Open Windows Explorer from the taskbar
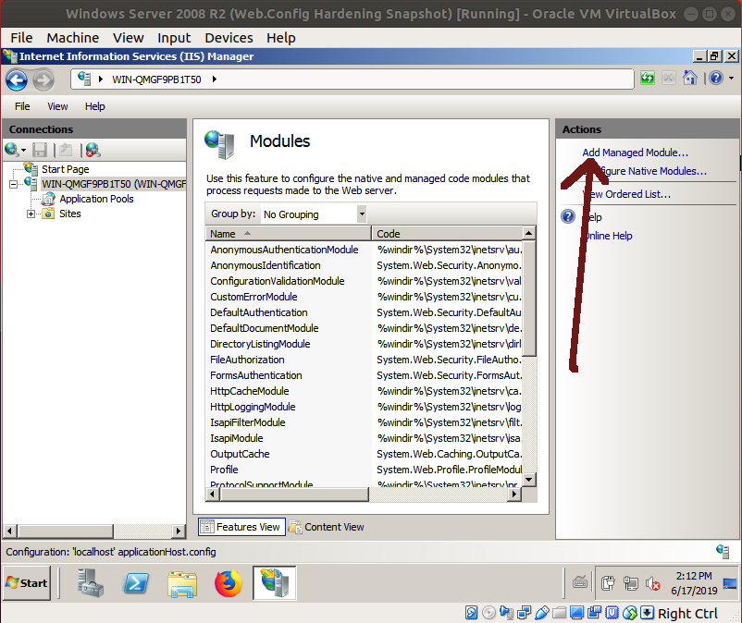 [x=182, y=584]
